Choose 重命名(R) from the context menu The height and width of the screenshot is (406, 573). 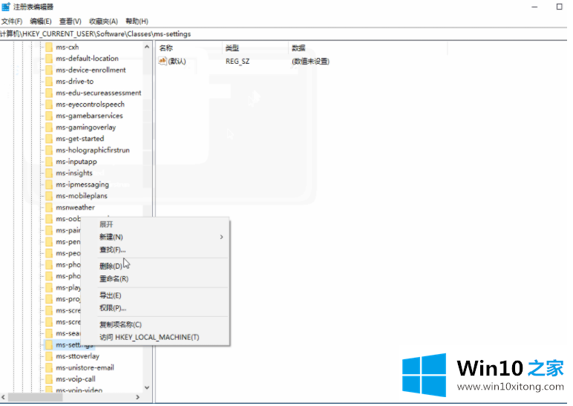pyautogui.click(x=155, y=279)
